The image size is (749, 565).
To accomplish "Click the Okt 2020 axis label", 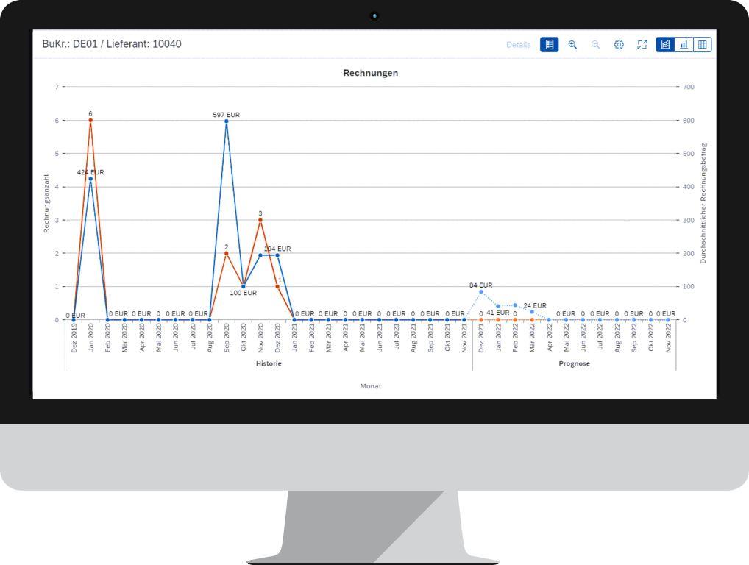I will [x=243, y=338].
